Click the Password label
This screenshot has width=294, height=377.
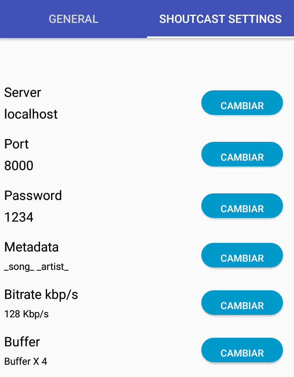[x=33, y=195]
